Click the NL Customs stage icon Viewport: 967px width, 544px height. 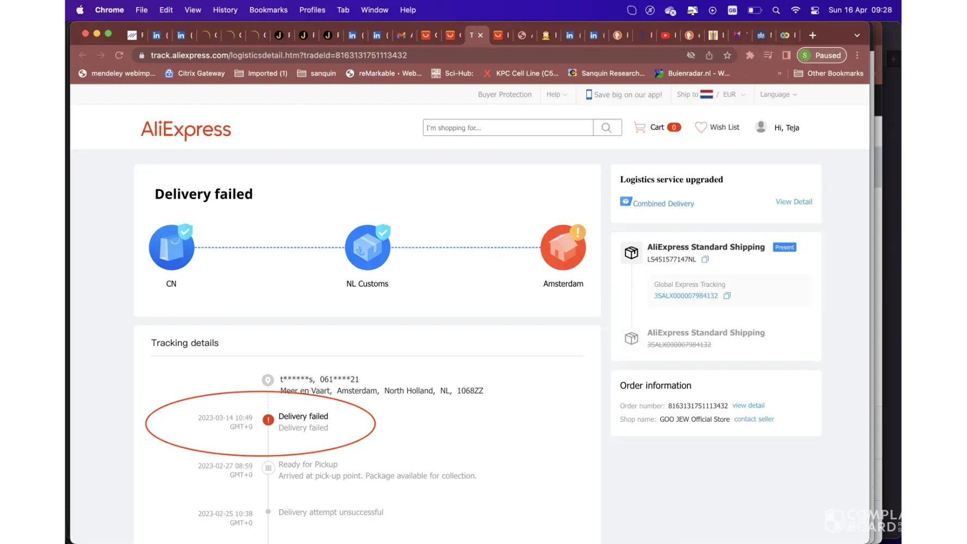pos(367,248)
